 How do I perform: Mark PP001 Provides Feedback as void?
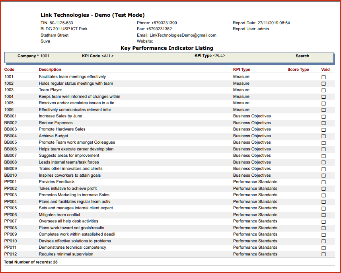coord(323,182)
